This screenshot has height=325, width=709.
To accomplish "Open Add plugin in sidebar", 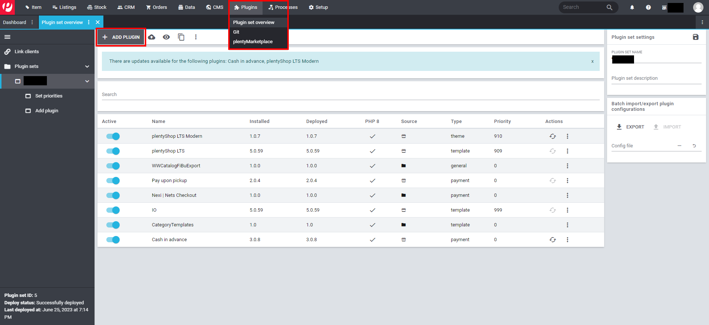I will (47, 111).
